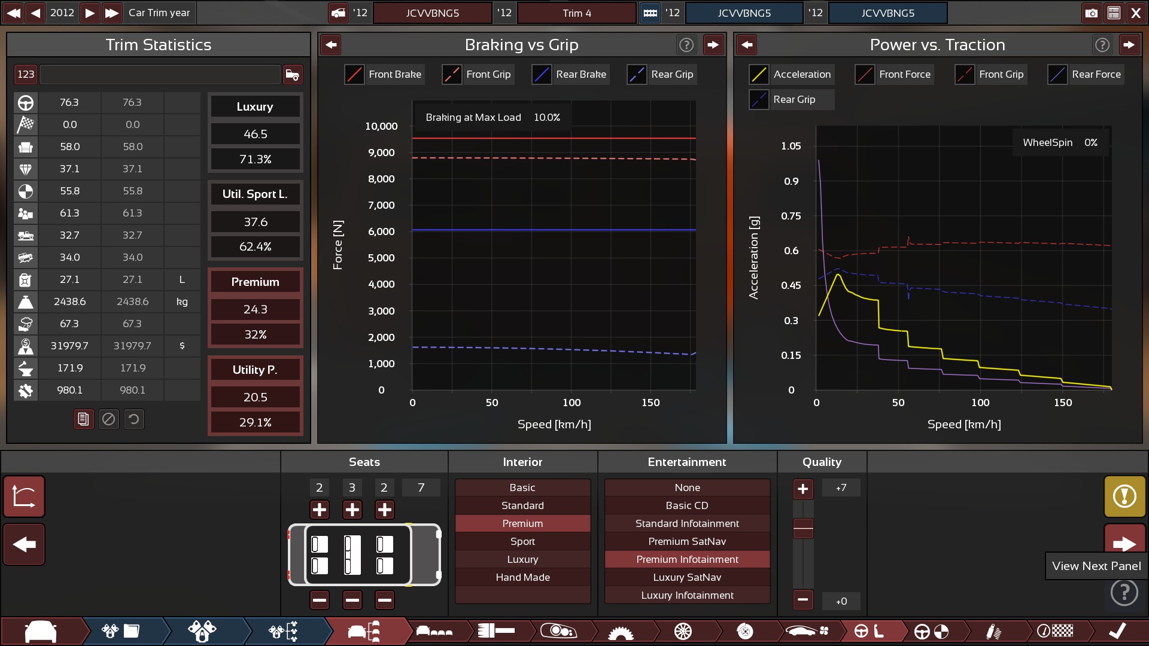This screenshot has height=646, width=1149.
Task: Step back one year from 2012
Action: (x=36, y=13)
